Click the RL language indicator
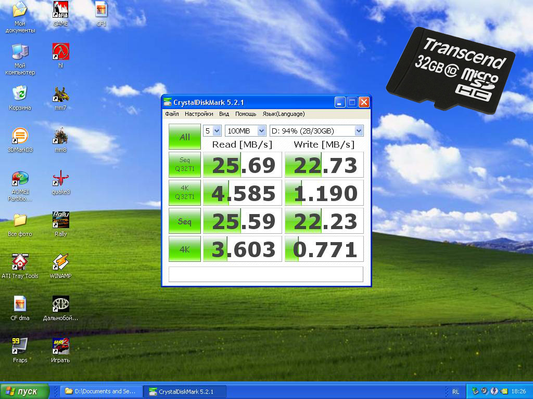The image size is (533, 399). pyautogui.click(x=455, y=392)
